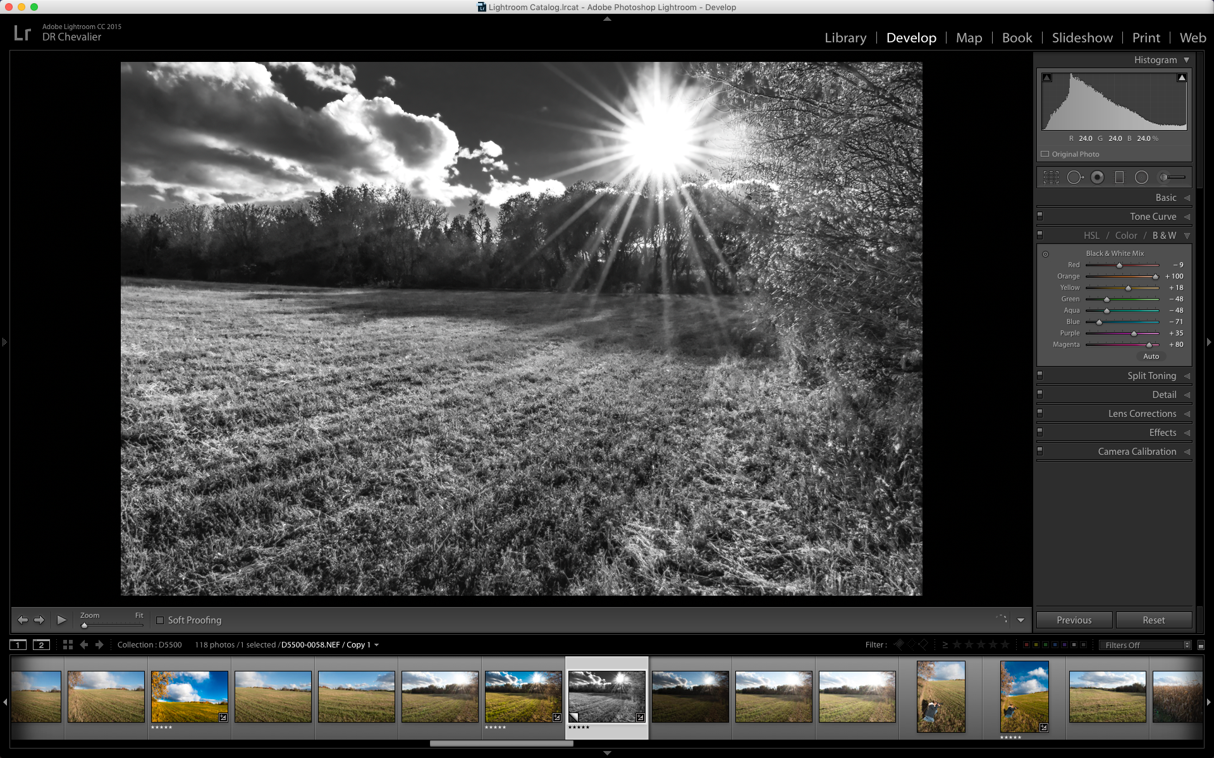Select the Graduated Filter tool
Screen dimensions: 1214x758
coord(1119,177)
